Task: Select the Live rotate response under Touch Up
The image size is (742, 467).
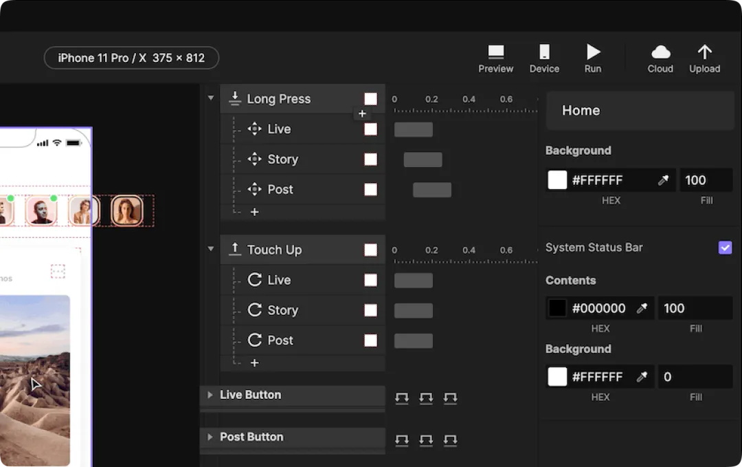Action: [x=279, y=280]
